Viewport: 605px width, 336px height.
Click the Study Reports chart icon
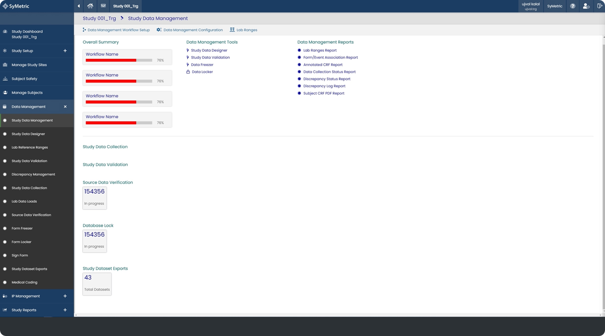[5, 310]
